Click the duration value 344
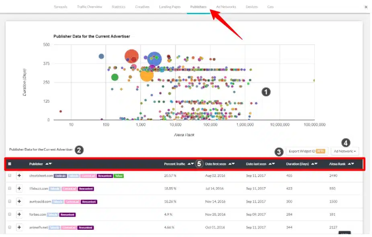 pyautogui.click(x=289, y=227)
